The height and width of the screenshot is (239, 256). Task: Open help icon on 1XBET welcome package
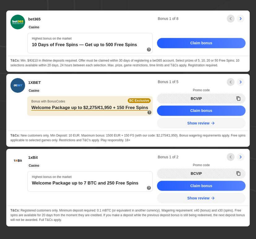[x=149, y=112]
